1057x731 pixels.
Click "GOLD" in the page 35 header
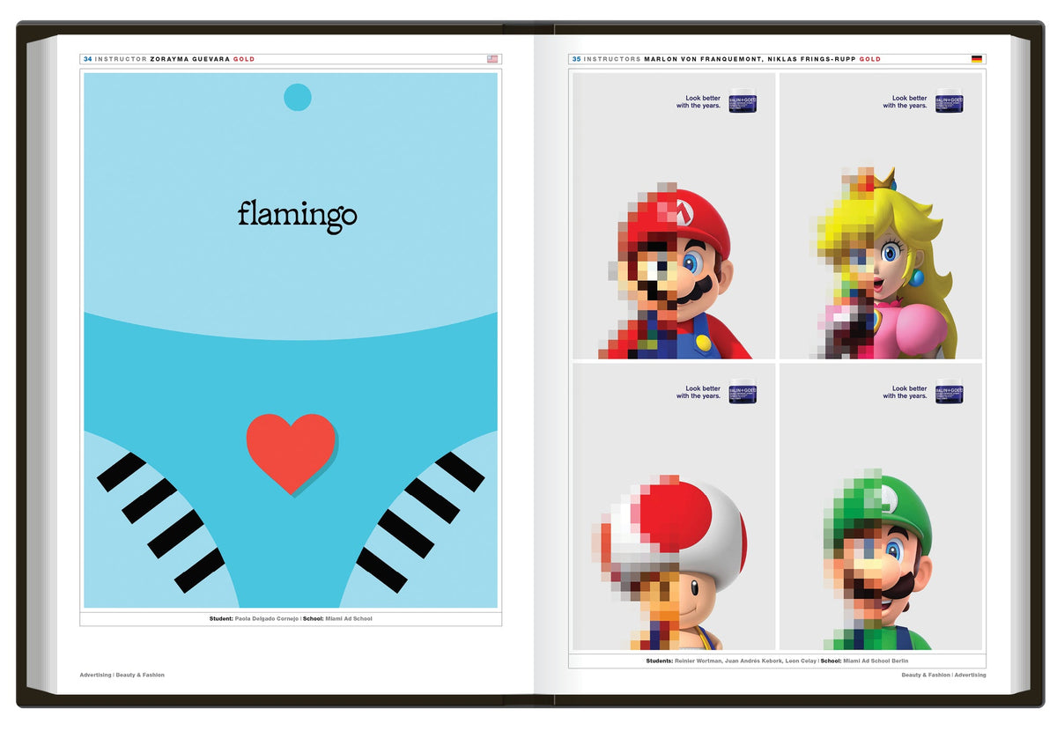tap(869, 59)
